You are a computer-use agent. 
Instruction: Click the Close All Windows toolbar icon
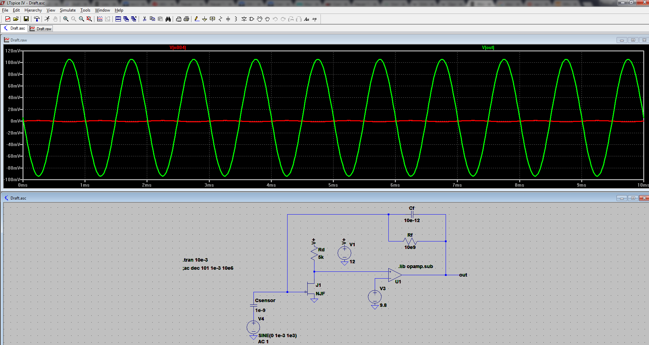coord(134,19)
